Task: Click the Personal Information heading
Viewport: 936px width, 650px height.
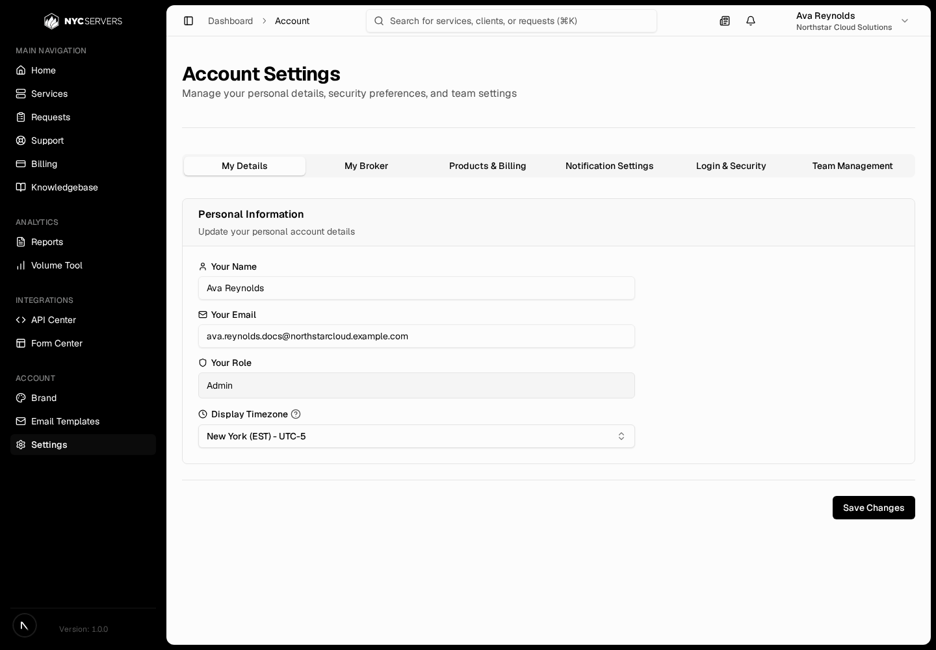Action: pyautogui.click(x=251, y=214)
